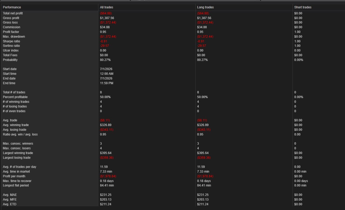Select the # of winning trades label
Image resolution: width=345 pixels, height=210 pixels.
click(16, 102)
